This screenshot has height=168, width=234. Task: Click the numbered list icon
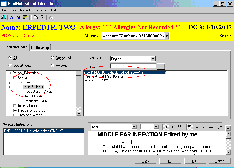(220, 127)
